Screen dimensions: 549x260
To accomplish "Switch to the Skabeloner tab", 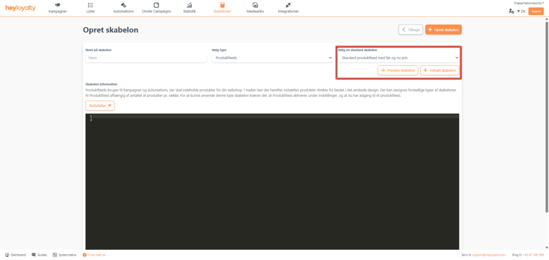I will (x=222, y=8).
